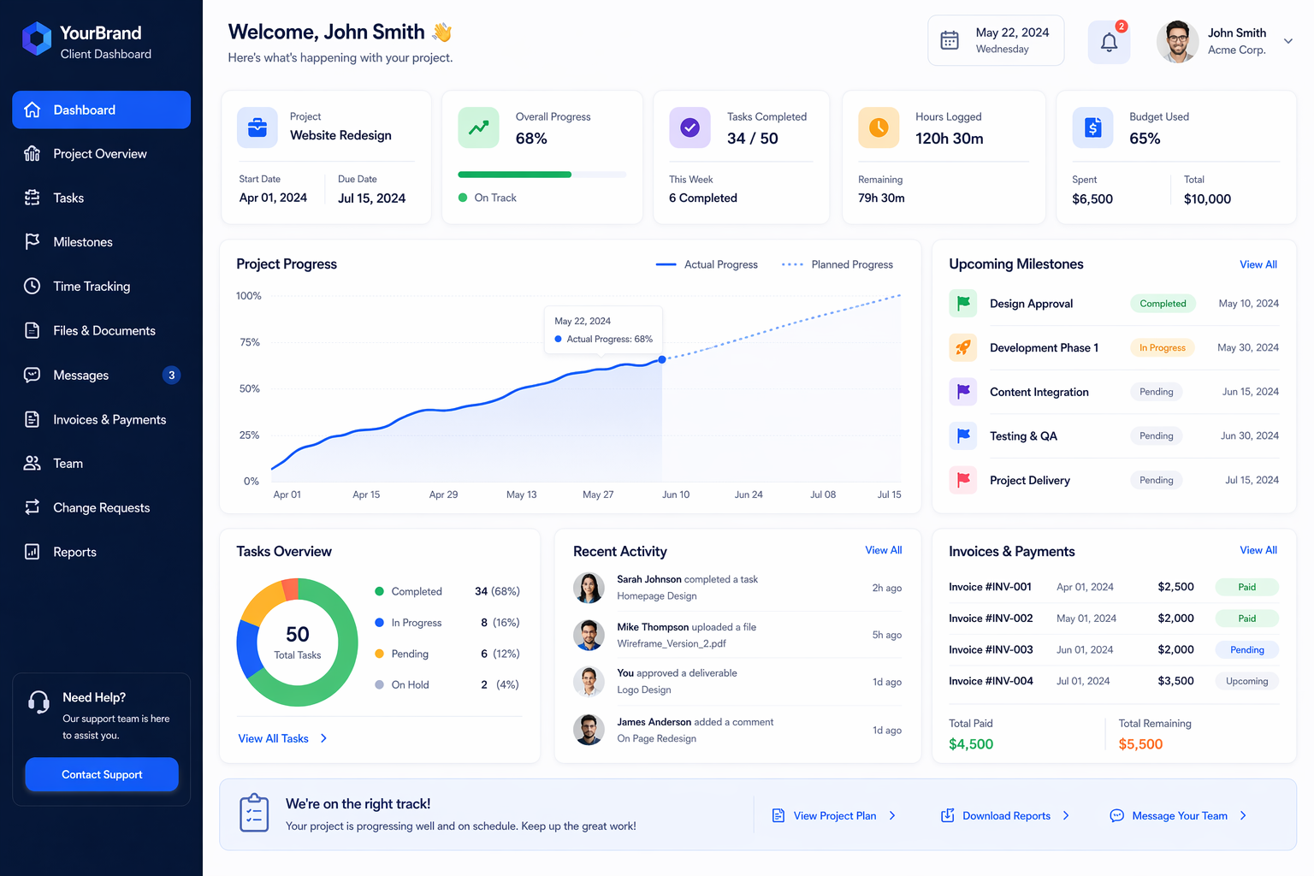Viewport: 1314px width, 876px height.
Task: Open View All link for Upcoming Milestones
Action: pyautogui.click(x=1258, y=264)
